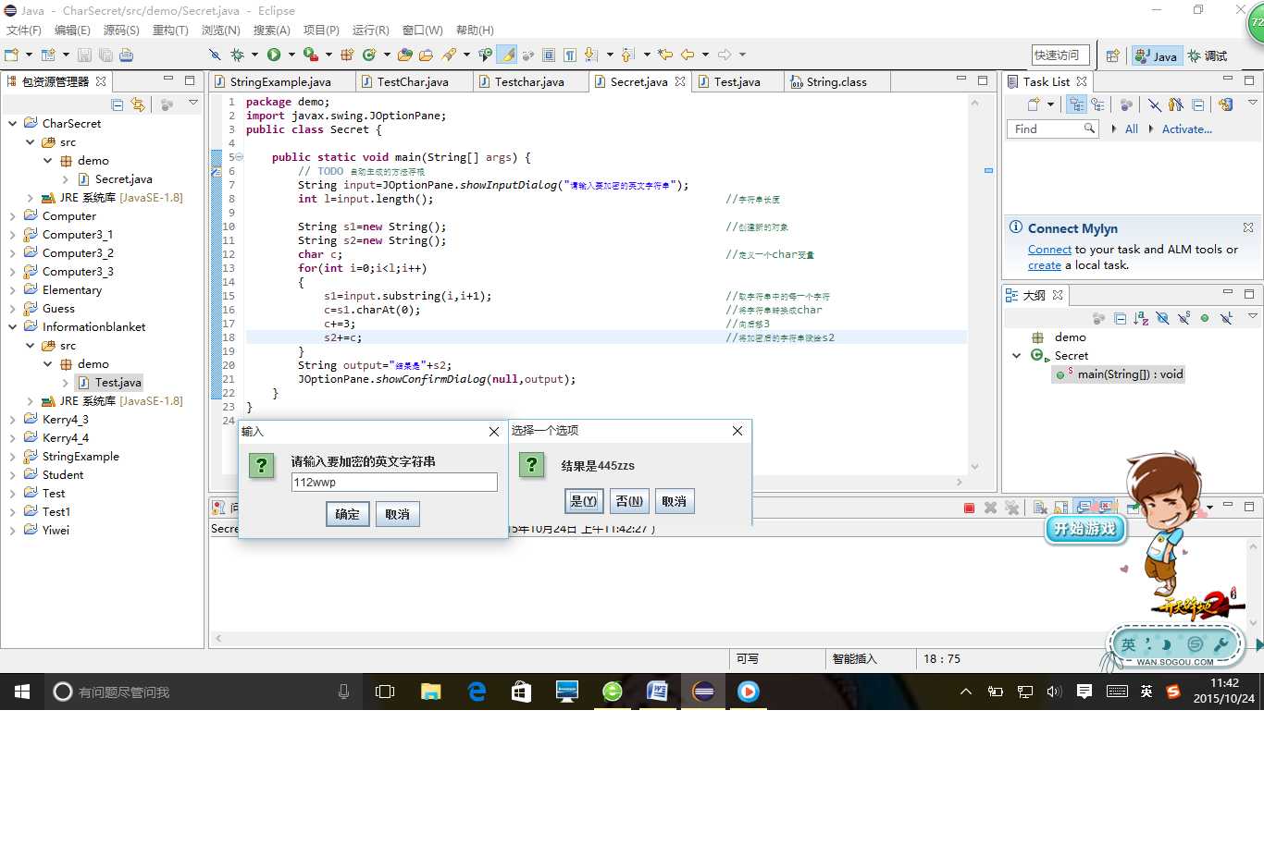Open the Windows Start menu
The width and height of the screenshot is (1264, 845).
tap(22, 692)
